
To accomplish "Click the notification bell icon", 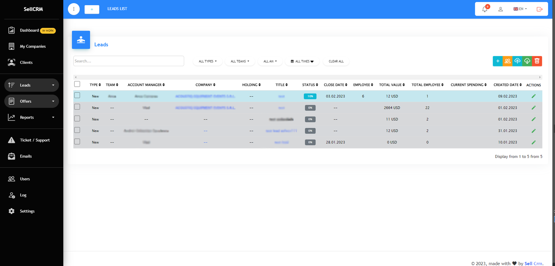I will tap(485, 9).
